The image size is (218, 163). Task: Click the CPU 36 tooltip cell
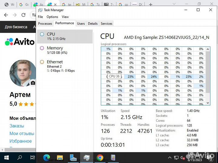pos(114,76)
